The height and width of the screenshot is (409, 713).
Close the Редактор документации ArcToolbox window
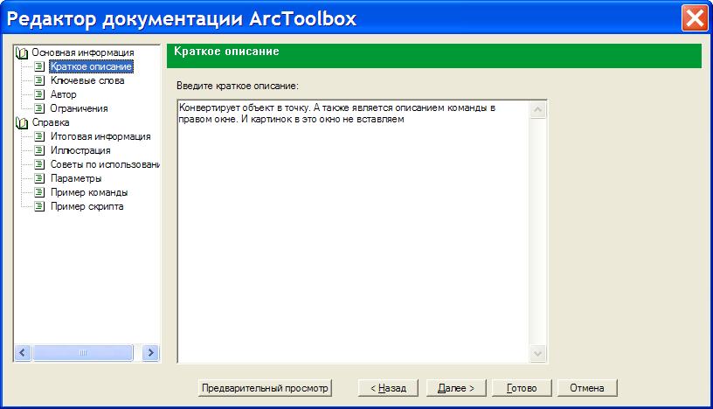[x=695, y=18]
